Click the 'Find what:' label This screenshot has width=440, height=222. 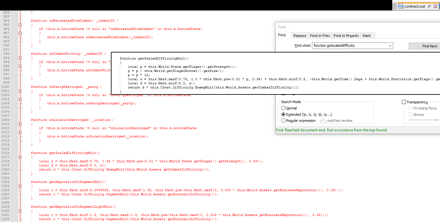303,45
